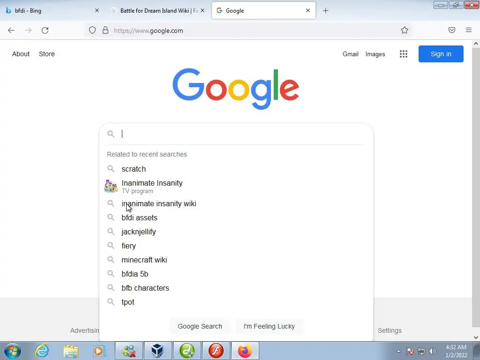Open the tracking protection shield icon
480x360 pixels.
coord(92,30)
